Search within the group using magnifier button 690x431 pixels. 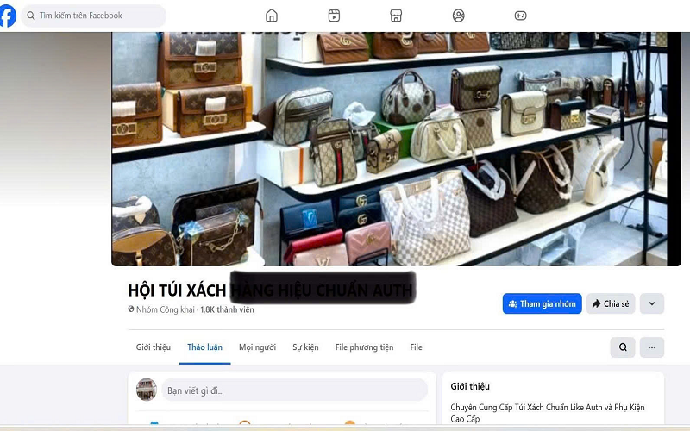623,347
